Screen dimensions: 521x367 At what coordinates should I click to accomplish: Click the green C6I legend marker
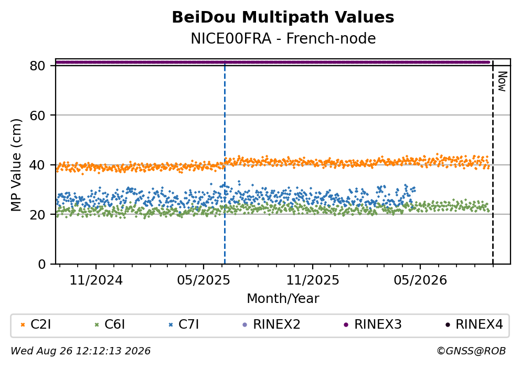[97, 325]
